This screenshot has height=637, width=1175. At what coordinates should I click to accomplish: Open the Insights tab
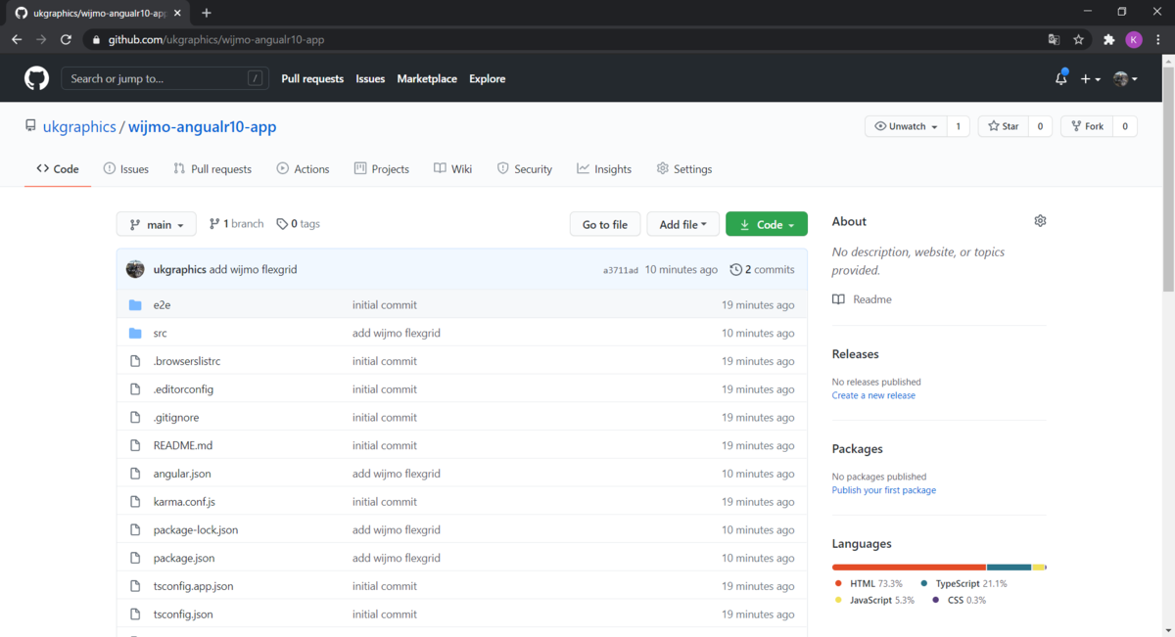click(x=604, y=169)
